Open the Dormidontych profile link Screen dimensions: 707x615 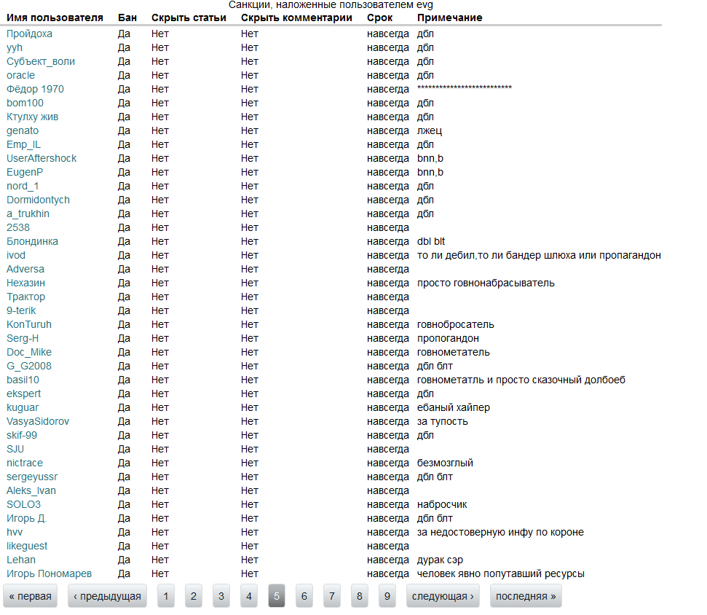coord(38,200)
